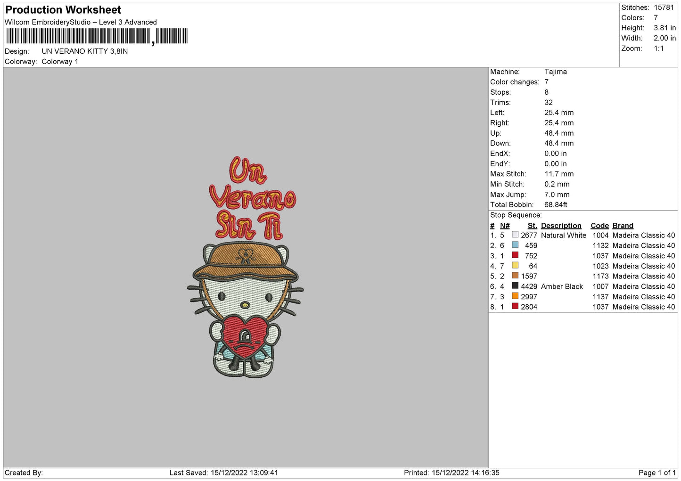Click the Up value '48.4 mm'

click(559, 133)
